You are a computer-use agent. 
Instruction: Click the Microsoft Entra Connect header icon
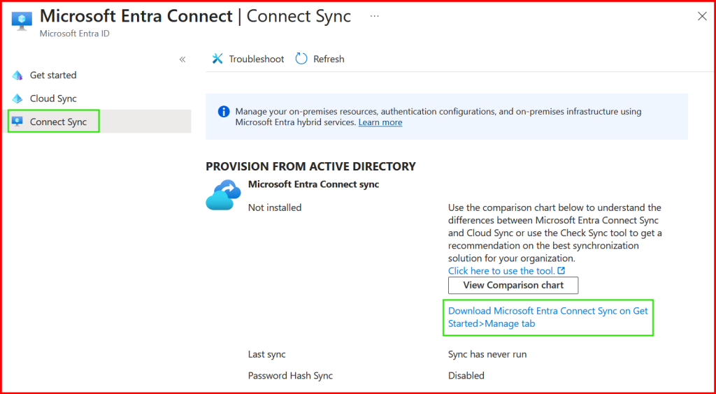pyautogui.click(x=22, y=21)
